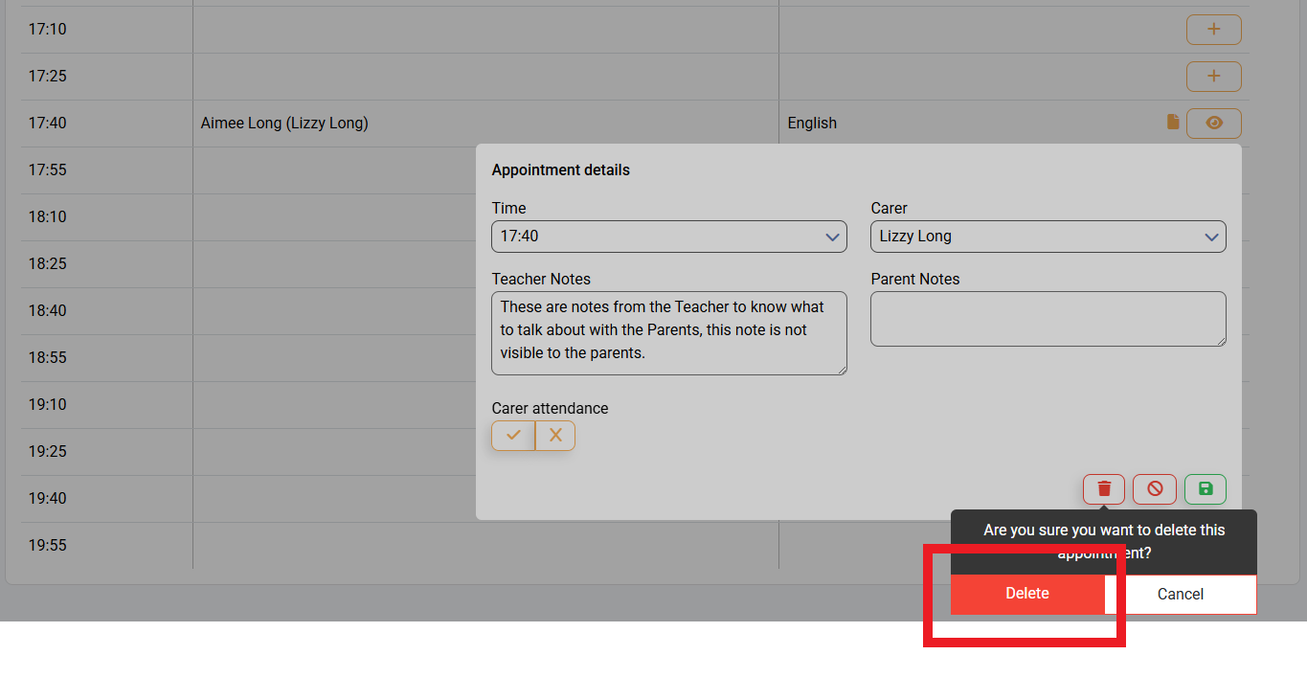Open the Time dropdown showing 17:40
This screenshot has width=1307, height=700.
[668, 237]
